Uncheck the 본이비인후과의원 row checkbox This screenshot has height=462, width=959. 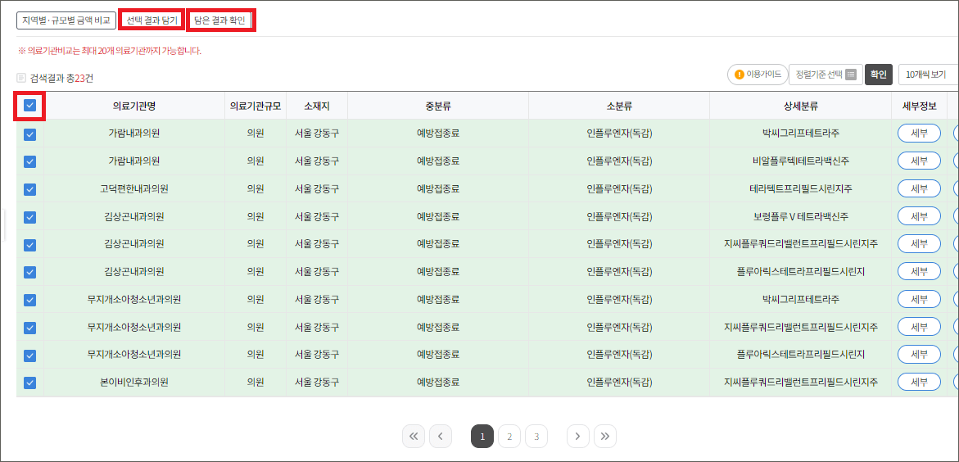(x=30, y=383)
